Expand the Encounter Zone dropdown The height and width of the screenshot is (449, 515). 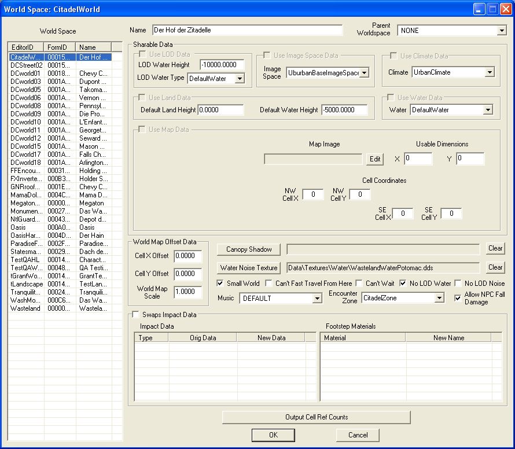pos(439,298)
